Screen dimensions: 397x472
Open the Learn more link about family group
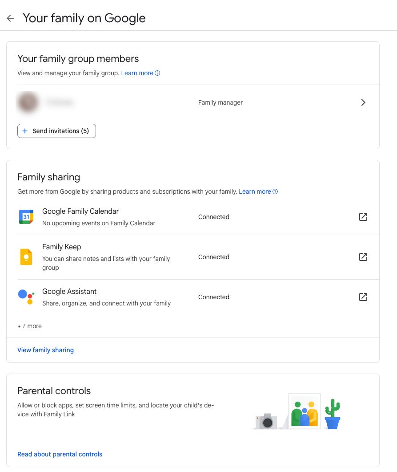(x=137, y=73)
